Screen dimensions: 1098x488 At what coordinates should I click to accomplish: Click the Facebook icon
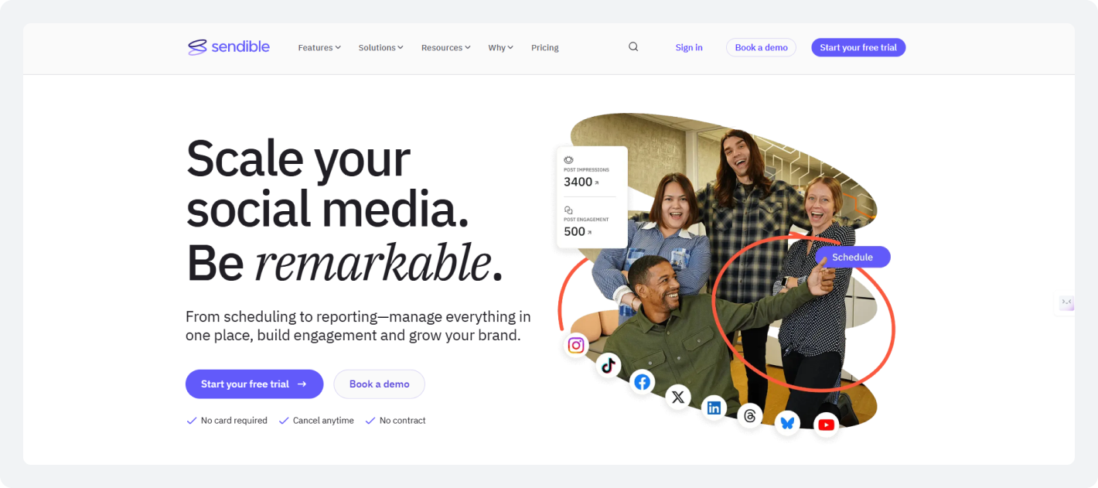coord(642,382)
